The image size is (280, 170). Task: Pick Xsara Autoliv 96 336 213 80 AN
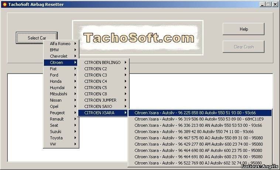[200, 125]
